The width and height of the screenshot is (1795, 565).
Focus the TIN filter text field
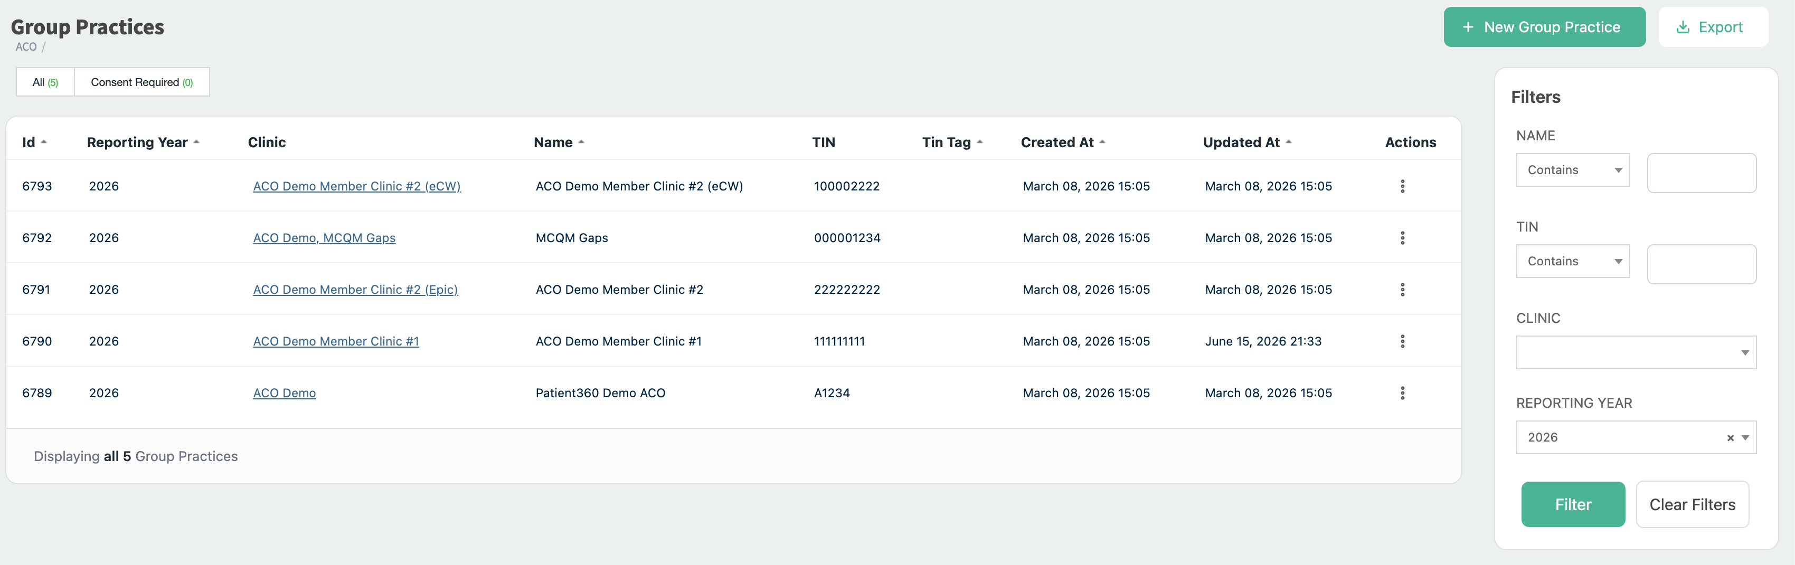[1701, 264]
